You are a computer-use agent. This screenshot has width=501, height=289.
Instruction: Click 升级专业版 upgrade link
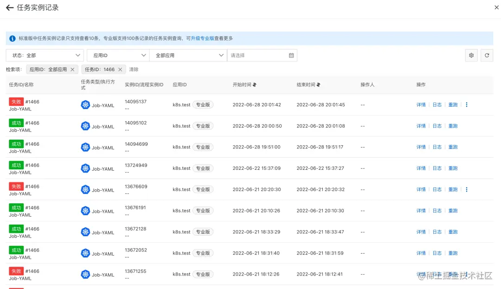(x=203, y=39)
